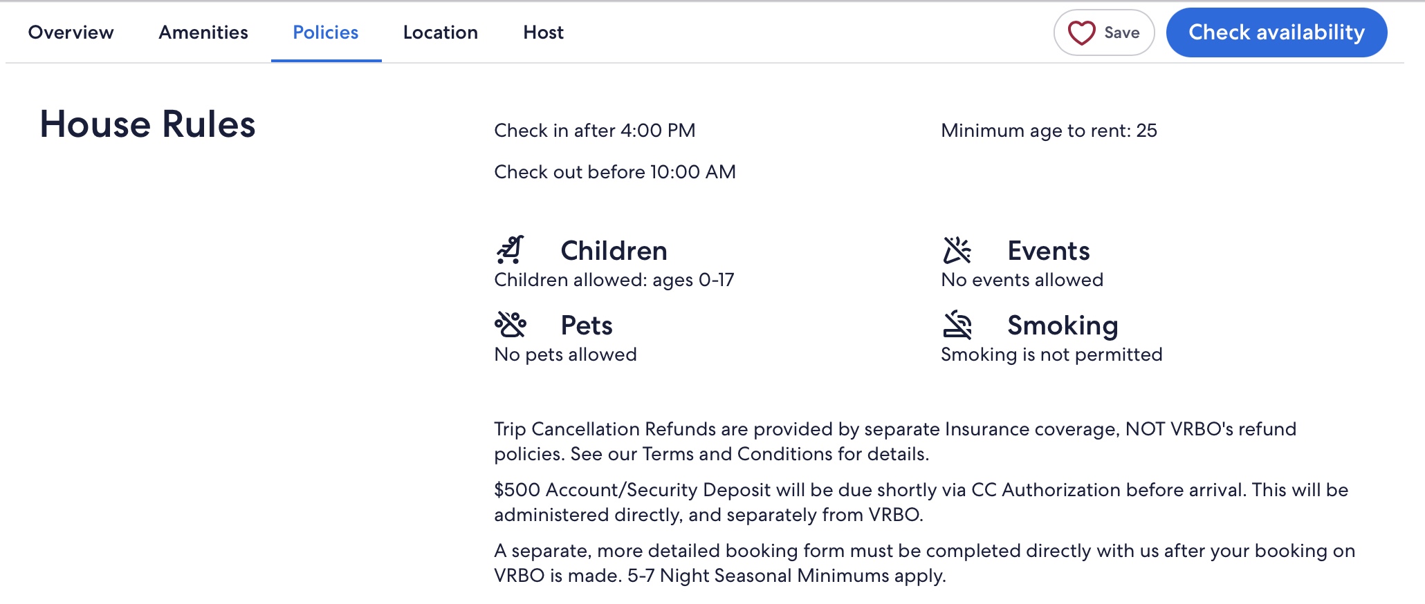Viewport: 1425px width, 604px height.
Task: Click the $500 Security Deposit paragraph
Action: (x=921, y=502)
